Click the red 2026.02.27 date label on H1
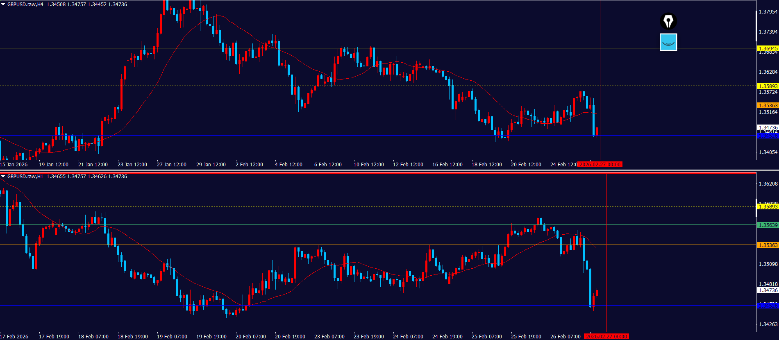 (606, 337)
